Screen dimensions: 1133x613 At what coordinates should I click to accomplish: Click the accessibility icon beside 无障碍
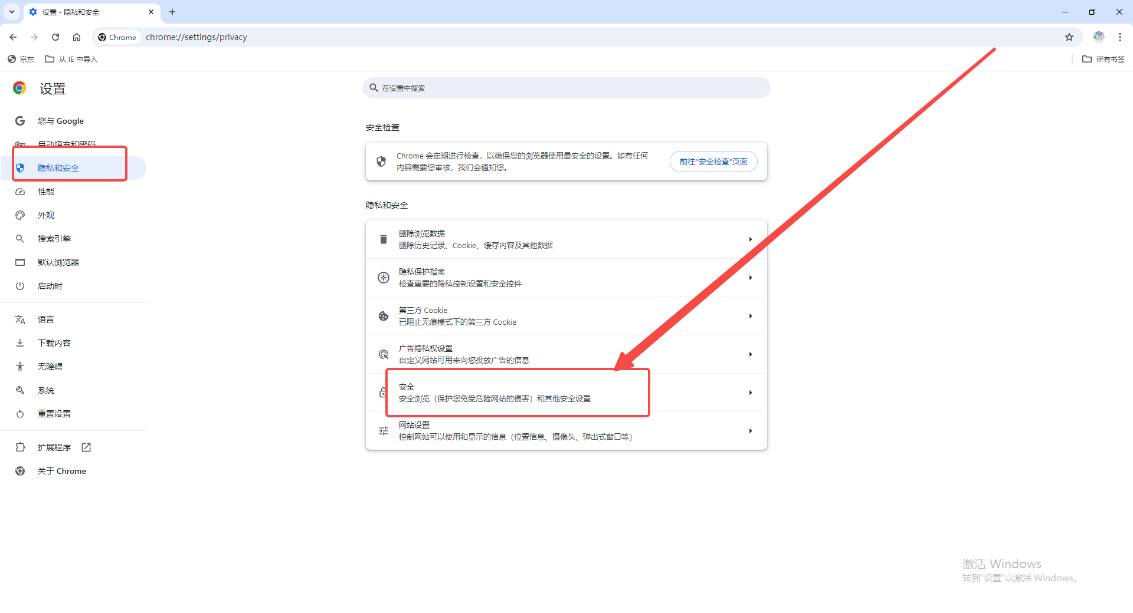20,367
